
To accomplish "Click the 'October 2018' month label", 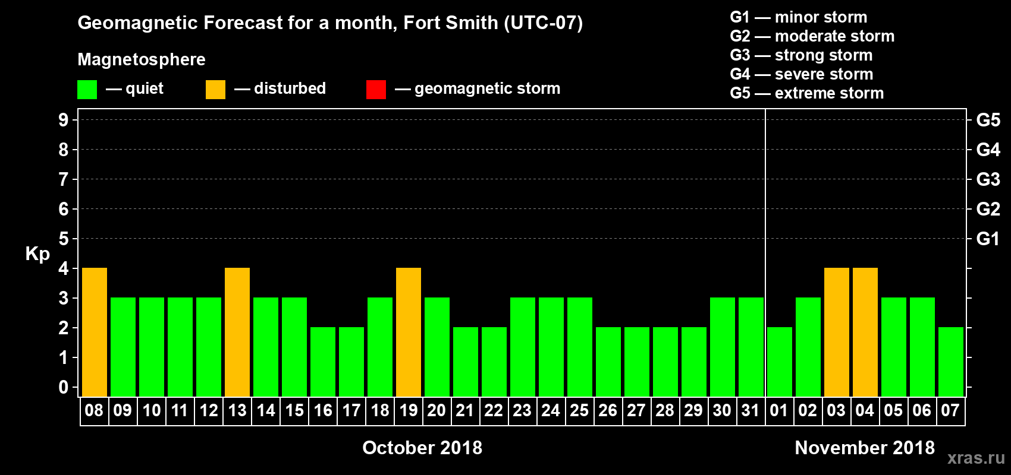I will pyautogui.click(x=422, y=448).
